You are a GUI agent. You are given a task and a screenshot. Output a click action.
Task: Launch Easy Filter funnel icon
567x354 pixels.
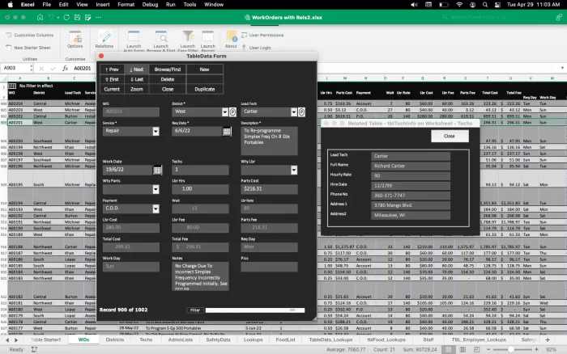click(188, 39)
